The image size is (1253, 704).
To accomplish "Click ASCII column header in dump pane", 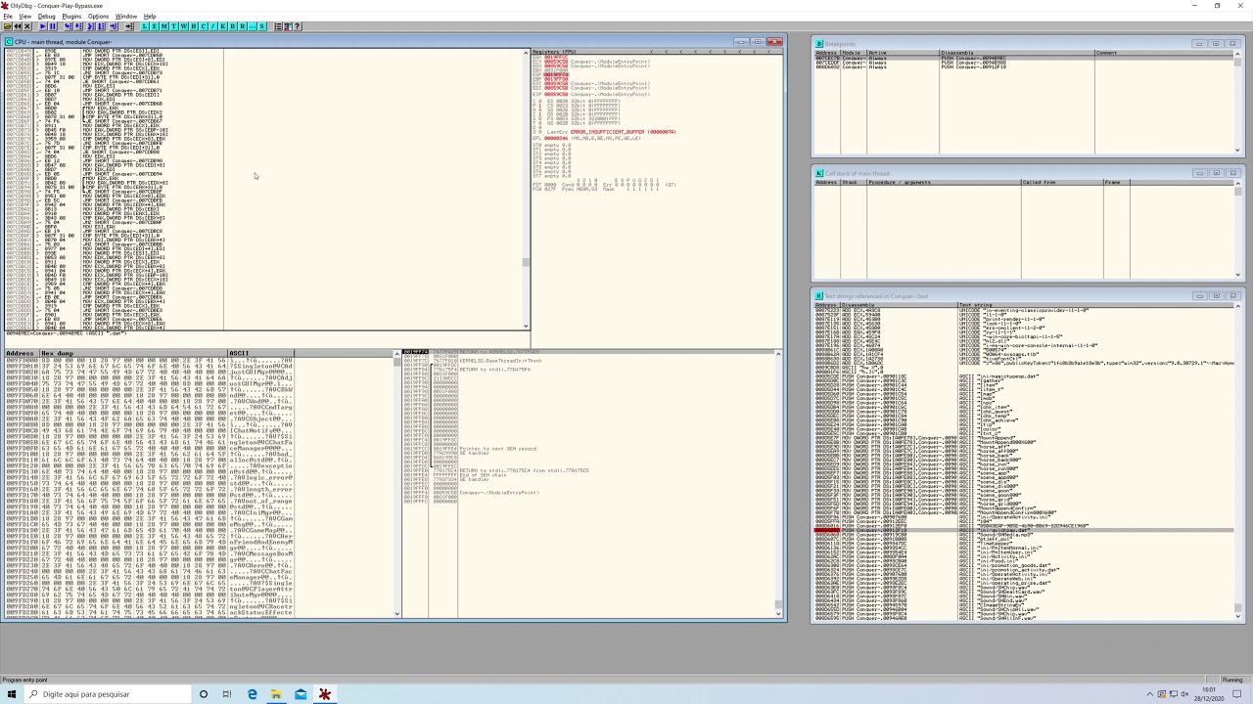I will (x=259, y=353).
